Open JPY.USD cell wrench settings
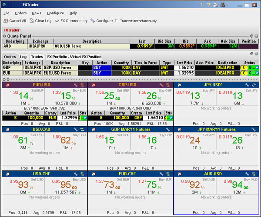261x217 pixels. pyautogui.click(x=247, y=85)
